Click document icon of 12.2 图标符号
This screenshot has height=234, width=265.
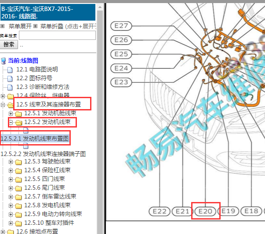(x=10, y=78)
